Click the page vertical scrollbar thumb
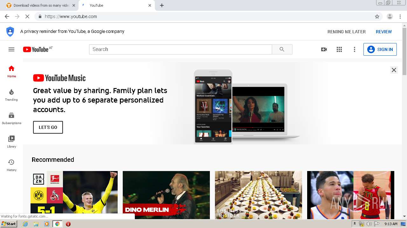The image size is (407, 228). coord(404,52)
